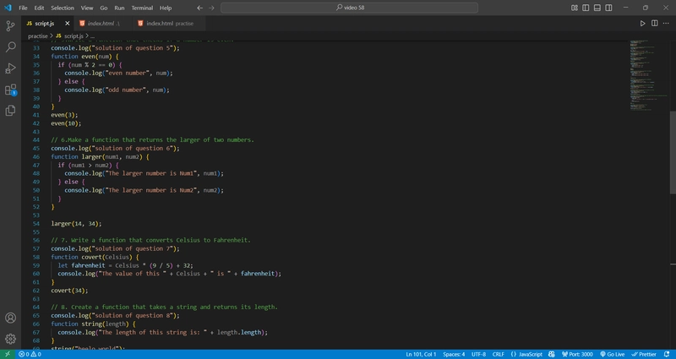The width and height of the screenshot is (676, 359).
Task: Click line number 58 in the gutter
Action: point(36,257)
